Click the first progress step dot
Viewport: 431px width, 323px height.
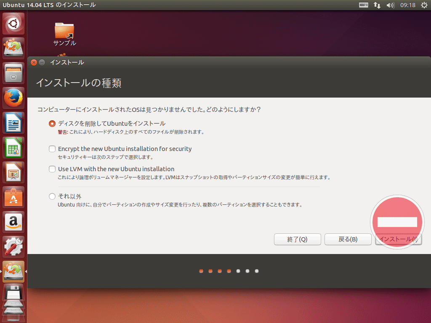tap(201, 271)
